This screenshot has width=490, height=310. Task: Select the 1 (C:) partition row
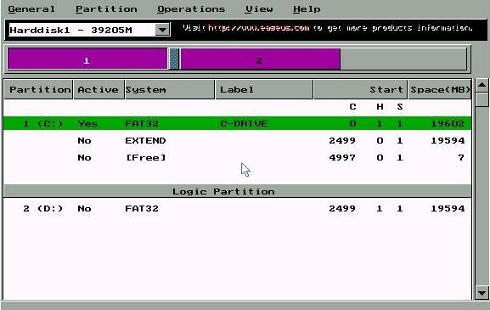(x=237, y=123)
